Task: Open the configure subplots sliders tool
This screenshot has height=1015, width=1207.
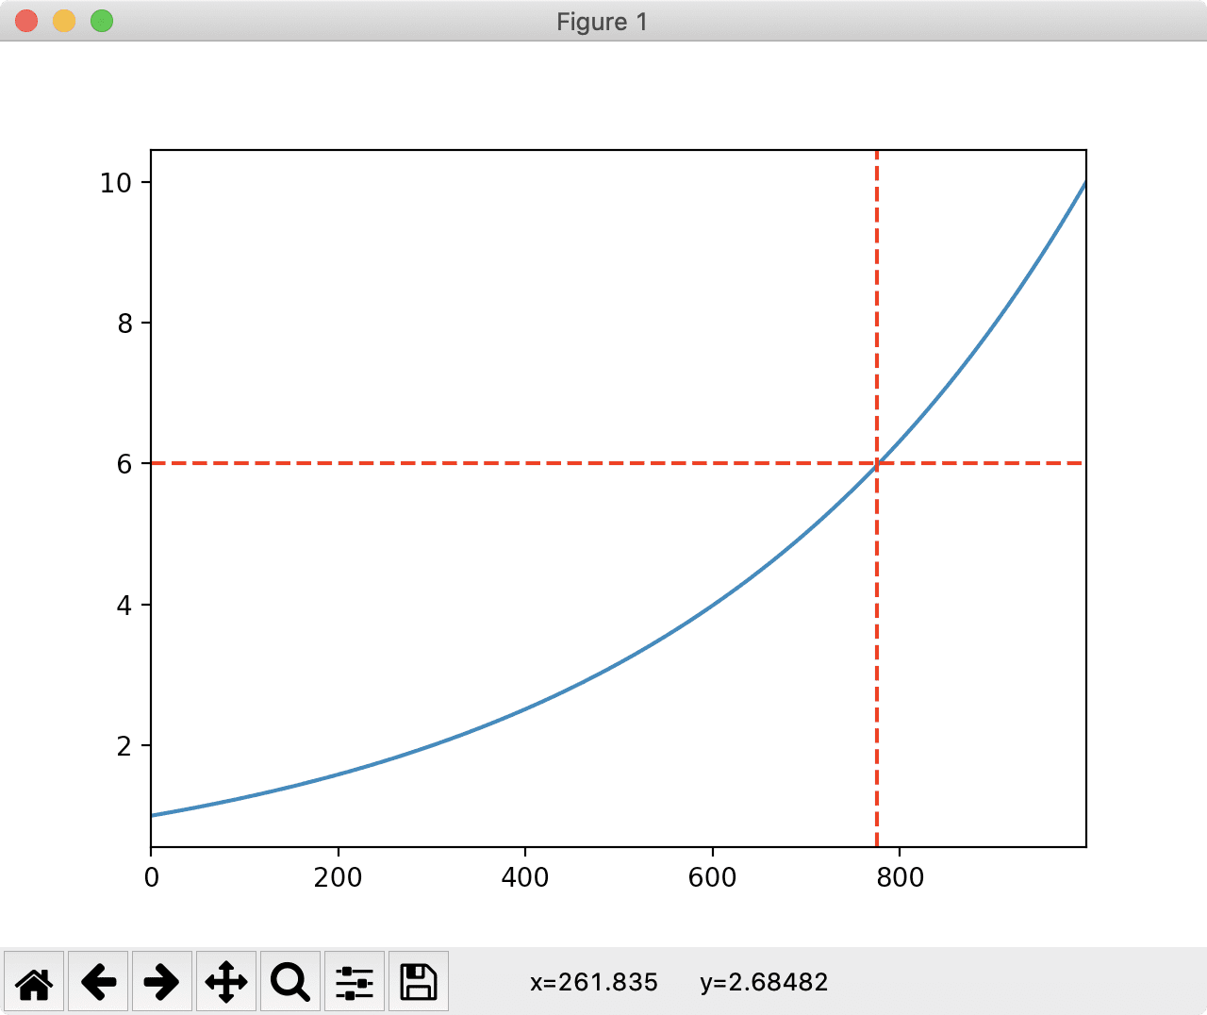Action: [355, 982]
